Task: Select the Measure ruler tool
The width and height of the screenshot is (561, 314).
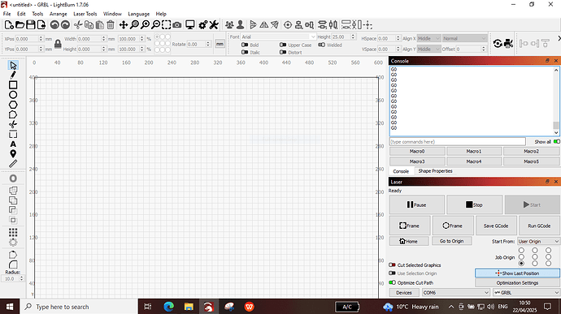Action: [13, 164]
